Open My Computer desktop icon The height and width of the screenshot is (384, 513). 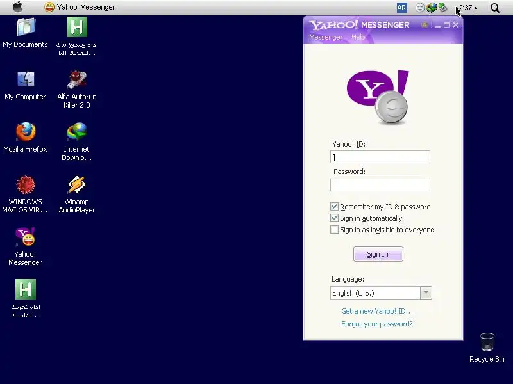coord(26,79)
